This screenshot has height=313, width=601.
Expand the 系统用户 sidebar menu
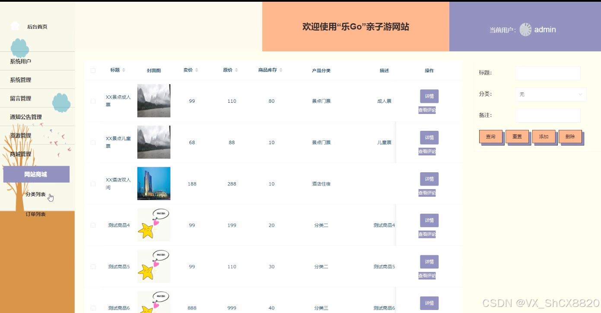(x=37, y=61)
